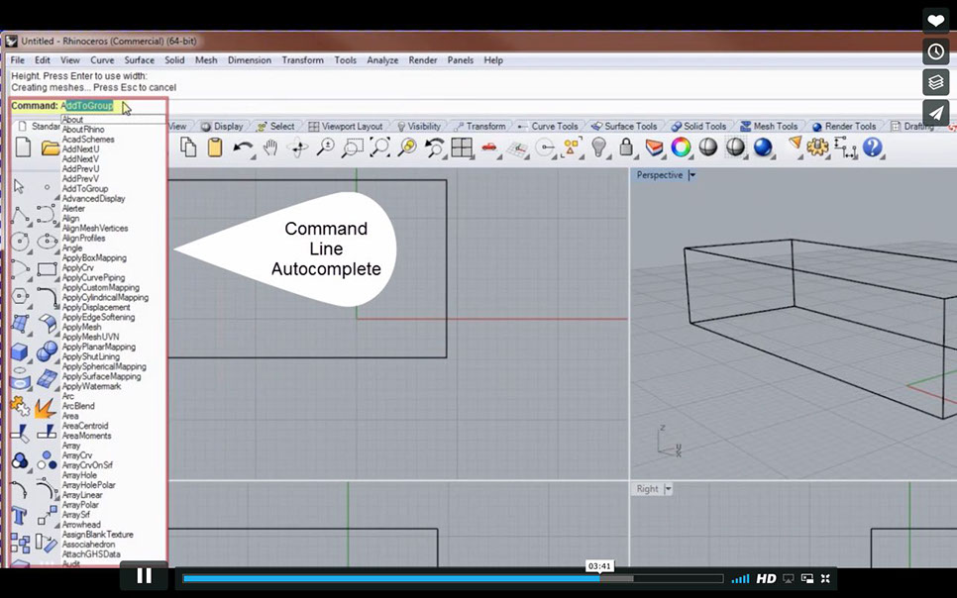Viewport: 957px width, 598px height.
Task: Choose AddToGroup from autocomplete list
Action: click(x=85, y=188)
